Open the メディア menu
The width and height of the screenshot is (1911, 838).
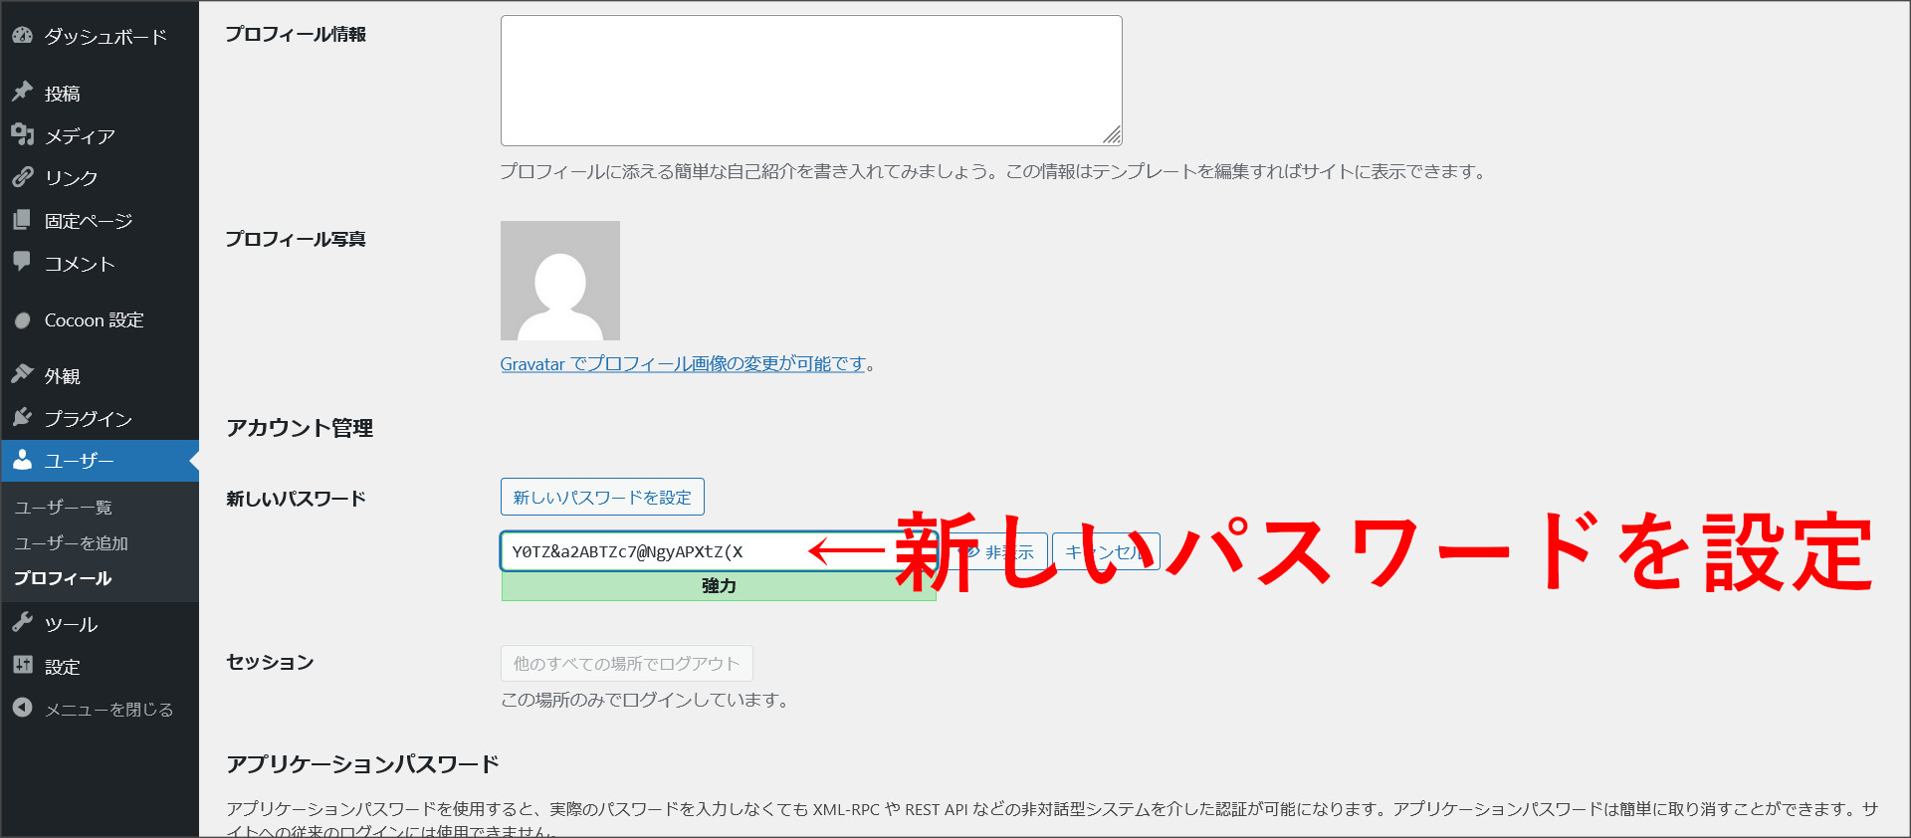(80, 136)
